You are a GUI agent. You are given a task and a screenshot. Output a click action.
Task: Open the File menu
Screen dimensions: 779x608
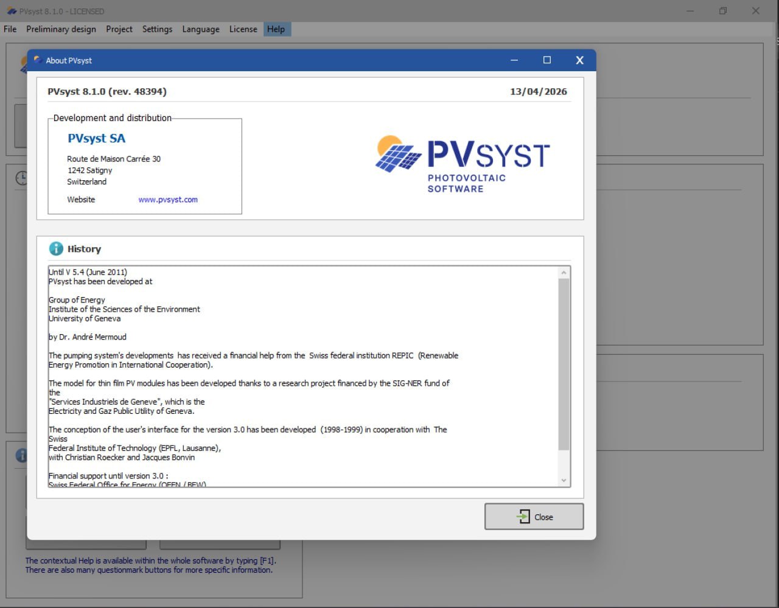click(10, 29)
